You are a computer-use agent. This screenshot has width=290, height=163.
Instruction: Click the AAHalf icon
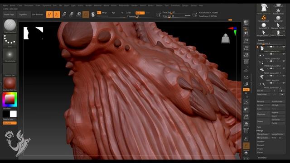(246, 55)
